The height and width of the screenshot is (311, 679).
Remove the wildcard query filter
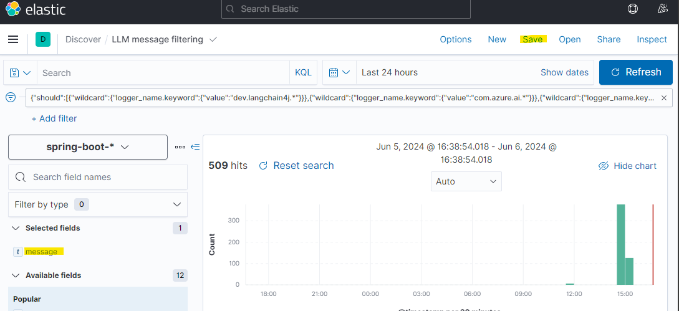[664, 98]
